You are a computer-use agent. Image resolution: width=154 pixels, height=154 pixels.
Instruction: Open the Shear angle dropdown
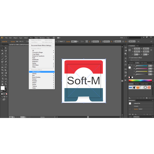pyautogui.click(x=148, y=55)
